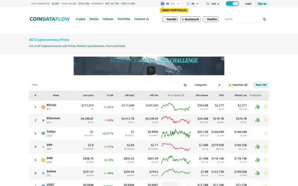Sort by 24h high column
This screenshot has width=298, height=186.
pyautogui.click(x=130, y=95)
